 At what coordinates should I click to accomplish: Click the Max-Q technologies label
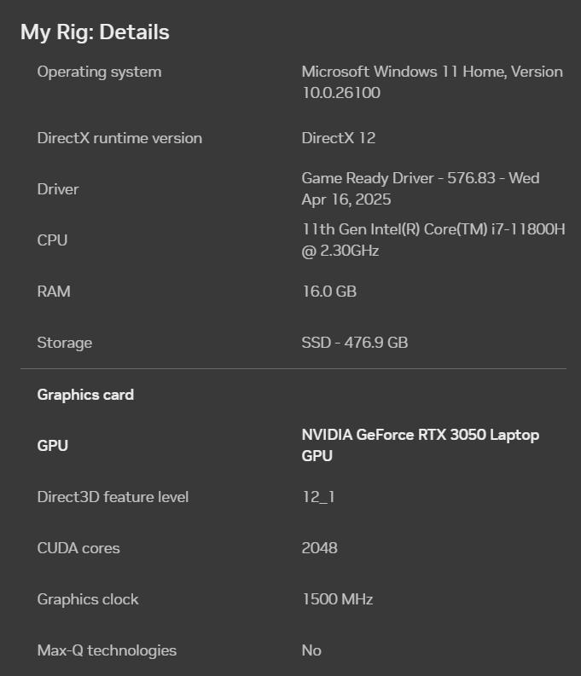[107, 650]
